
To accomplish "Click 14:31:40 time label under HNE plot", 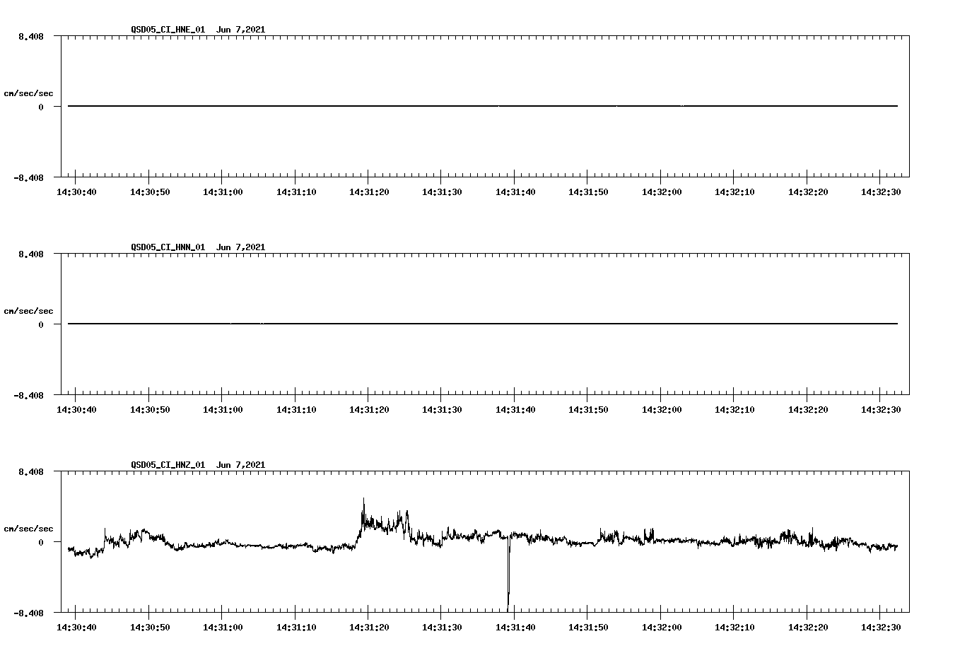I will [x=515, y=192].
